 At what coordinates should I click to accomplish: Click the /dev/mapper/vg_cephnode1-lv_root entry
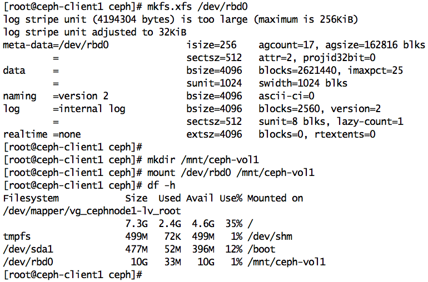point(92,211)
